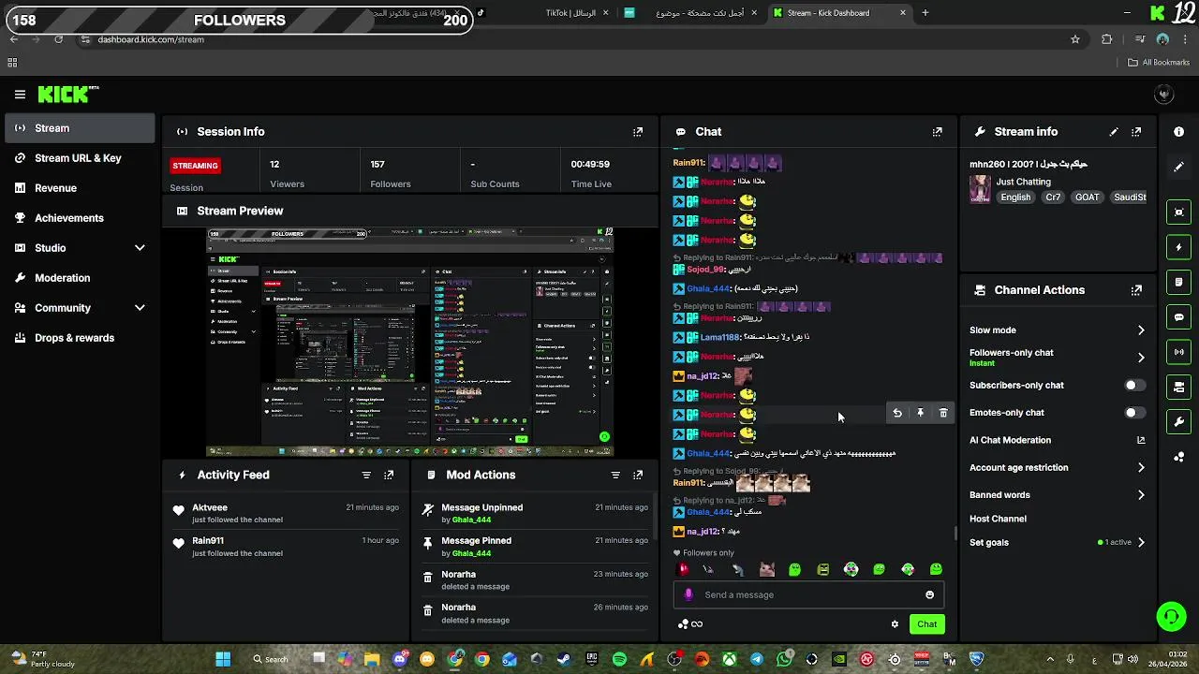Delete the hovered chat message
The height and width of the screenshot is (674, 1199).
pyautogui.click(x=943, y=413)
